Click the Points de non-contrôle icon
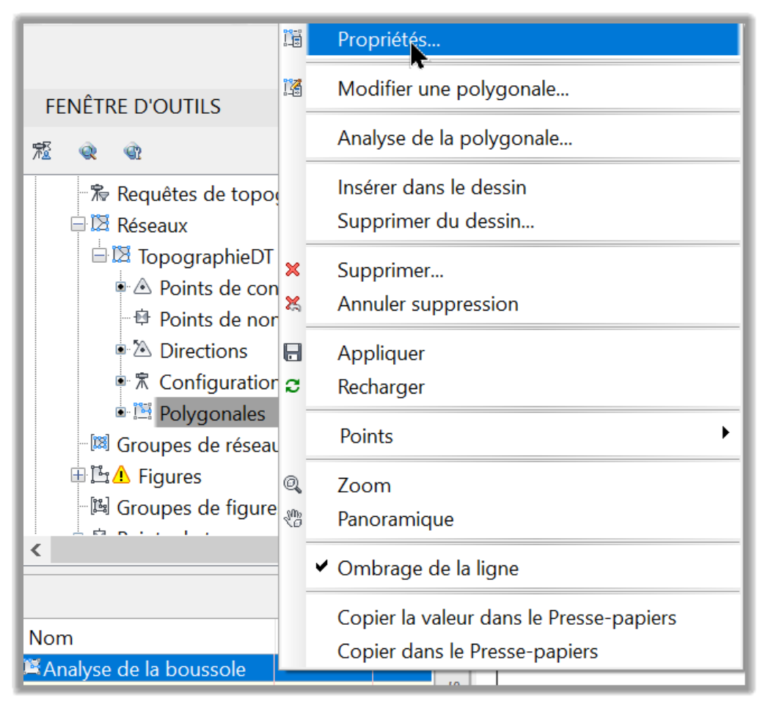 tap(142, 317)
